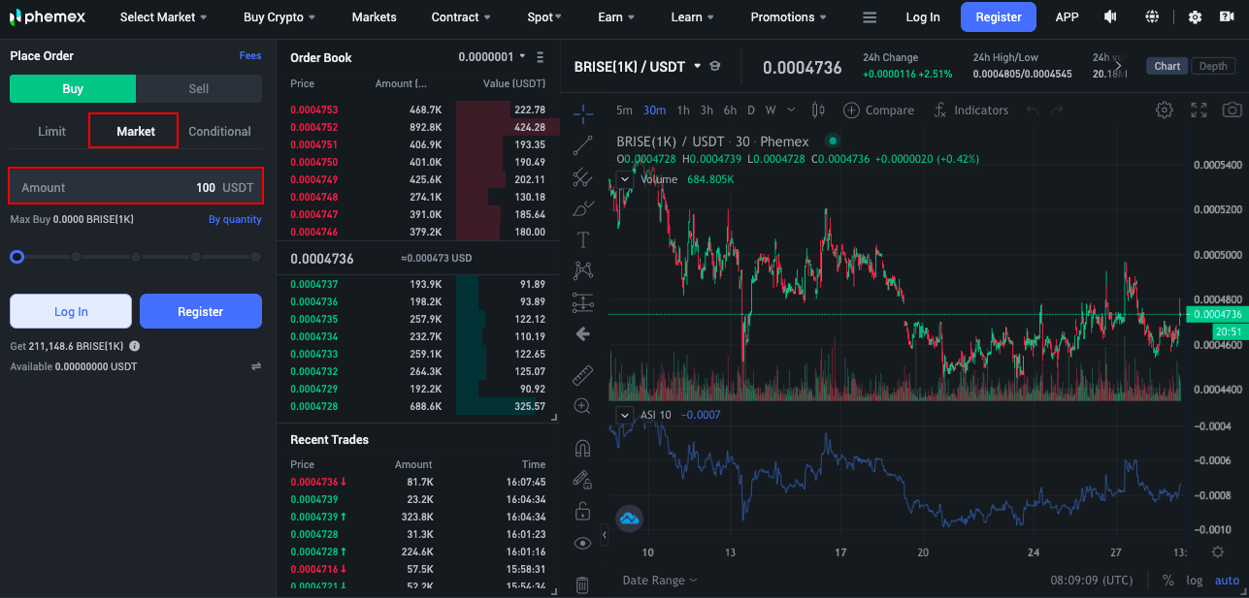Select the Market order tab
This screenshot has height=598, width=1249.
pyautogui.click(x=134, y=131)
